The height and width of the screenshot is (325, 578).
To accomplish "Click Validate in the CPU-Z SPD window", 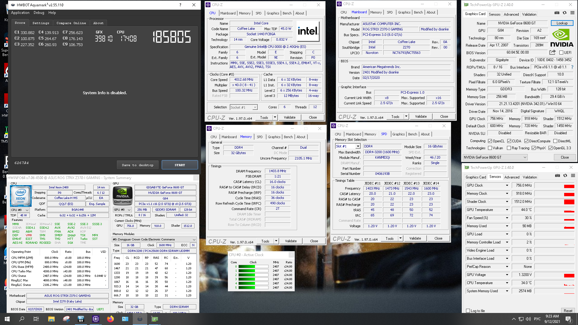I will click(415, 238).
